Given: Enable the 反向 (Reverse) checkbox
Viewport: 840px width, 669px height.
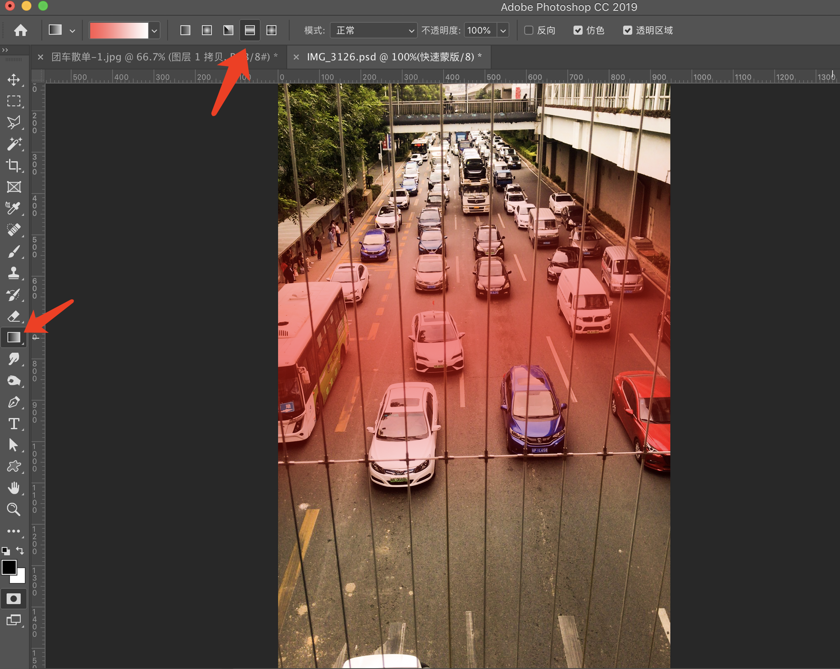Looking at the screenshot, I should [x=529, y=30].
